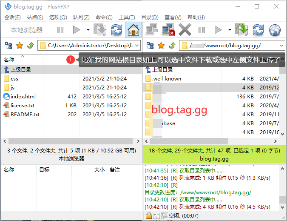Open the 队列(Z) menu
Viewport: 287px width, 221px height.
81,17
